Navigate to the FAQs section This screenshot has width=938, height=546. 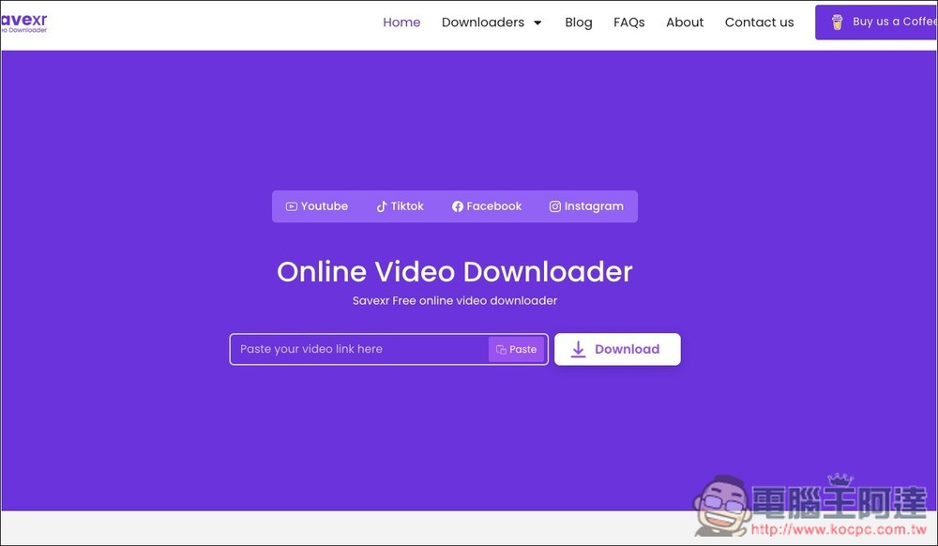pyautogui.click(x=628, y=22)
